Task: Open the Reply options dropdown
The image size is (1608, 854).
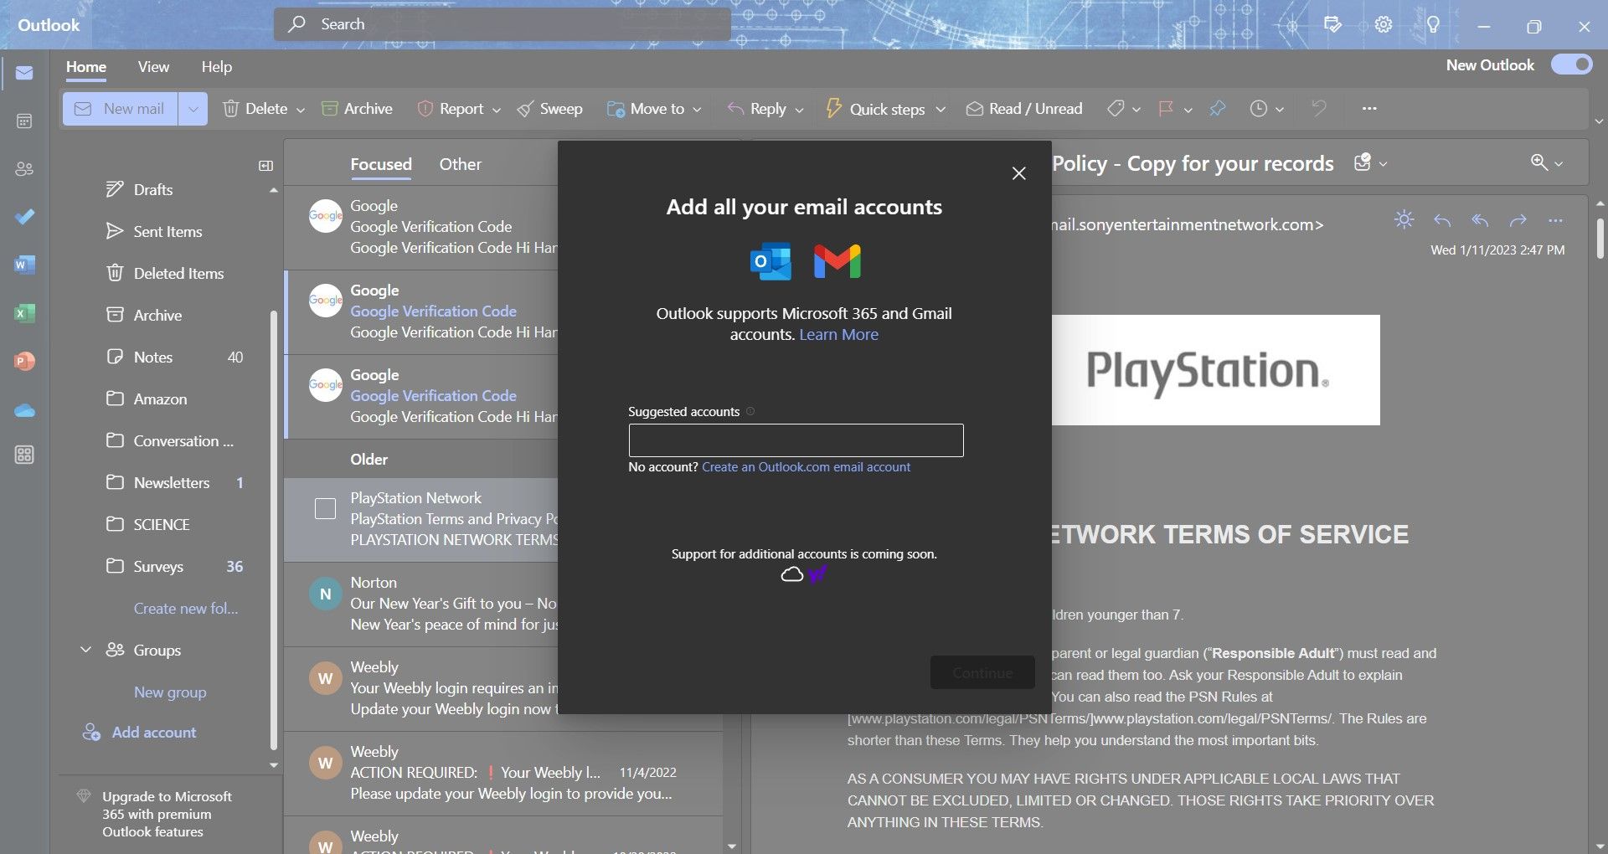Action: tap(799, 108)
